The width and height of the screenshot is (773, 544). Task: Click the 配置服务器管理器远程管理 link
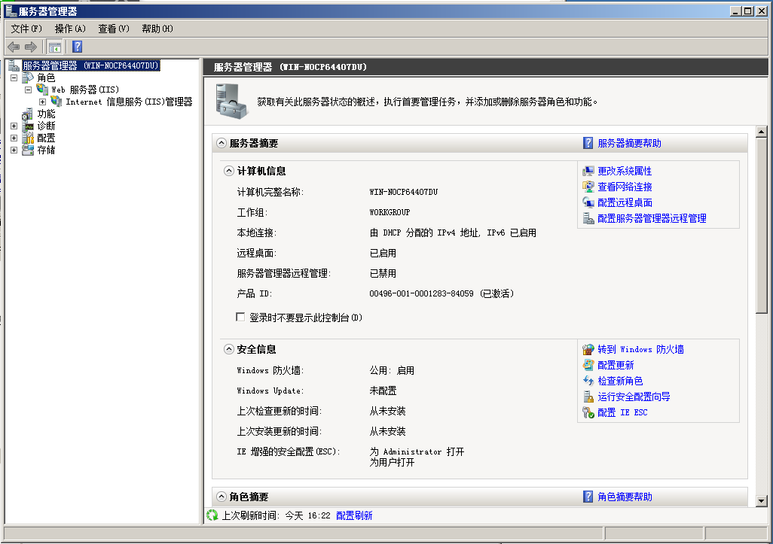[x=652, y=218]
